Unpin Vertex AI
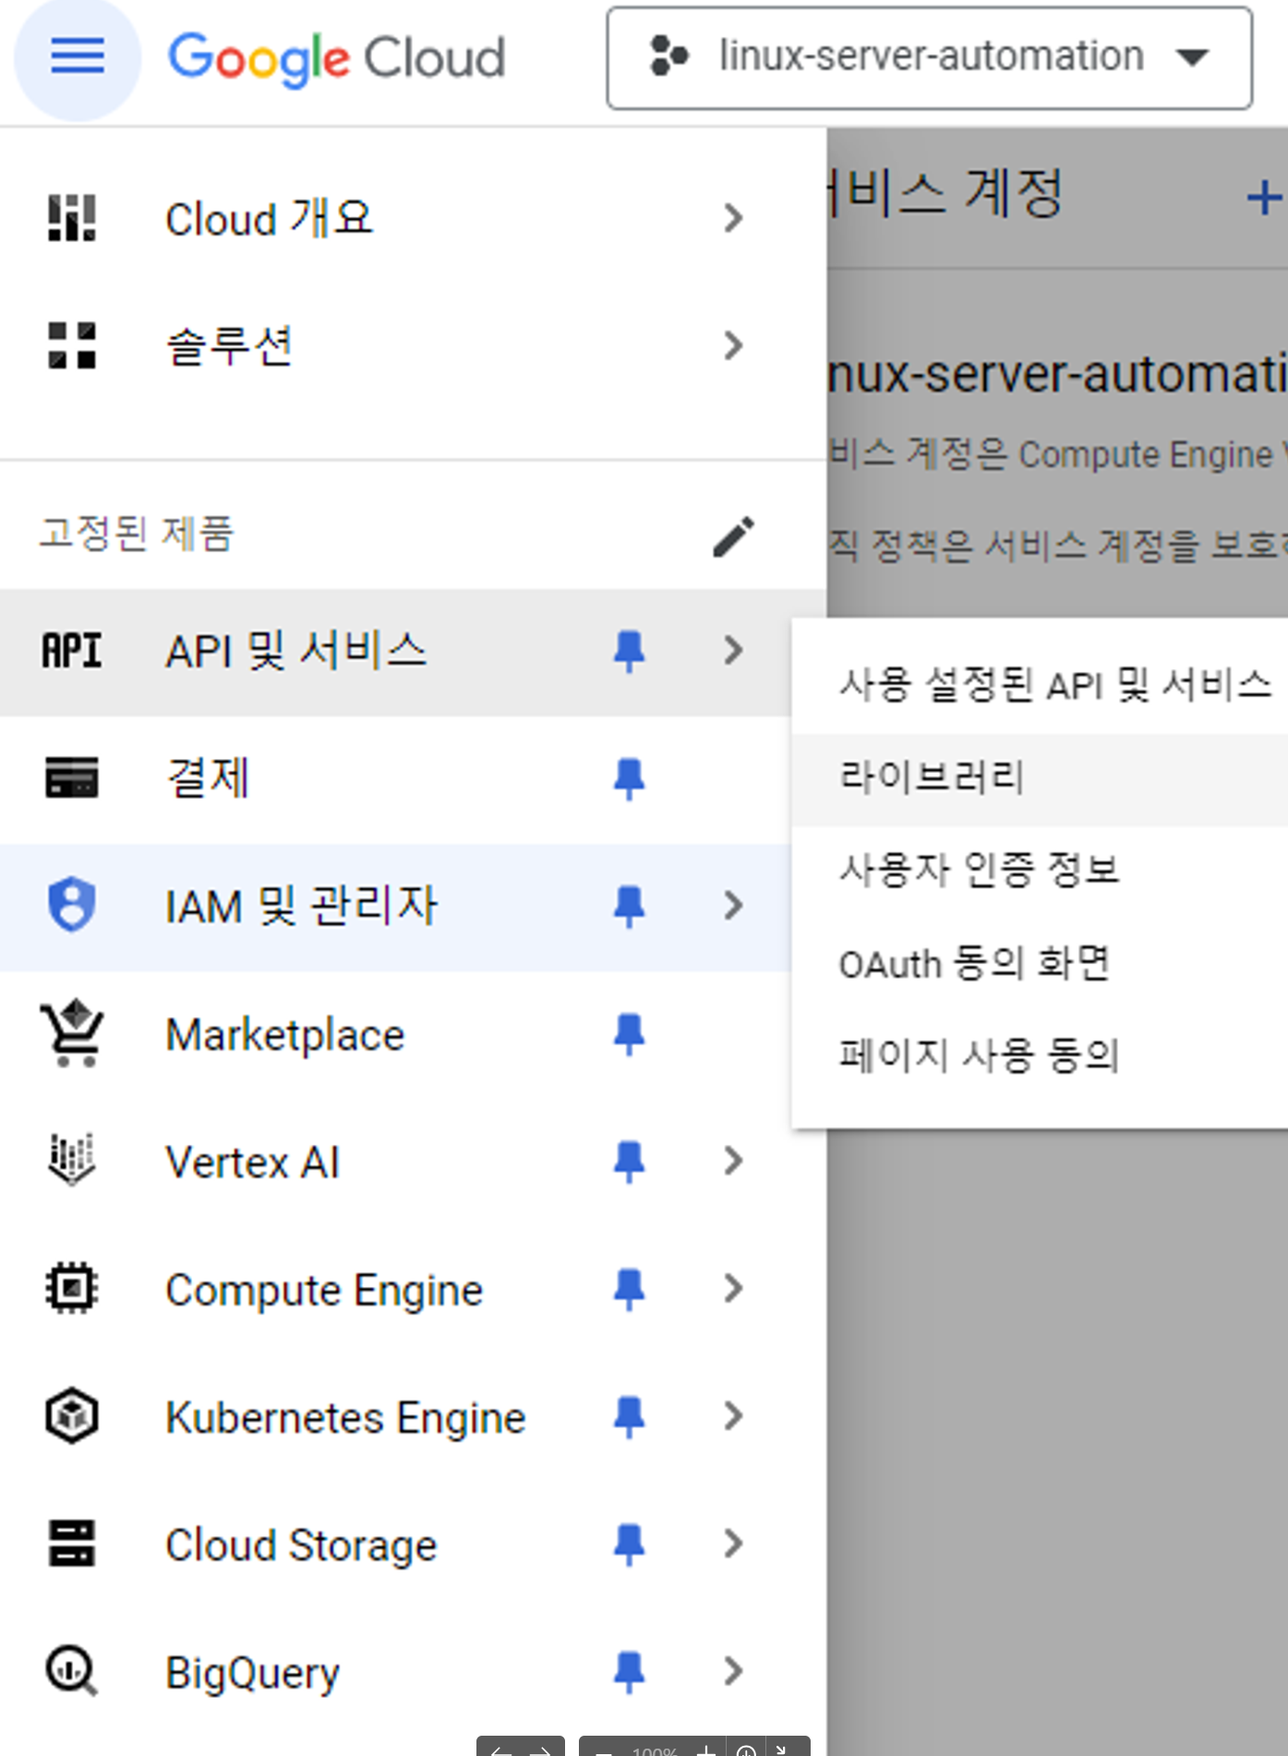This screenshot has width=1288, height=1756. point(629,1161)
